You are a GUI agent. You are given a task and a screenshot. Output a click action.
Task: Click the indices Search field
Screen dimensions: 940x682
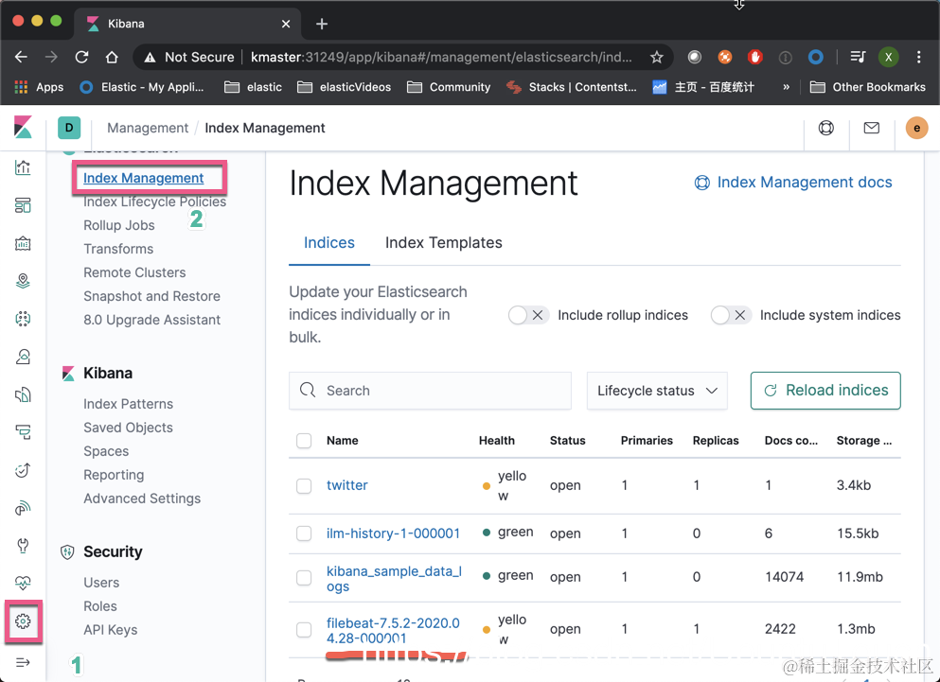(430, 391)
